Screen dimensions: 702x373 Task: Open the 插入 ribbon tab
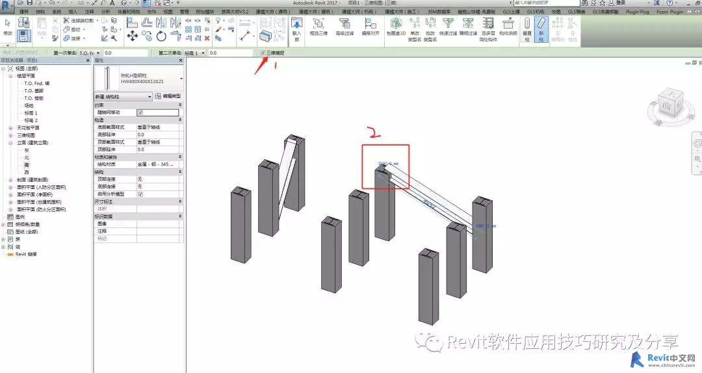[73, 12]
